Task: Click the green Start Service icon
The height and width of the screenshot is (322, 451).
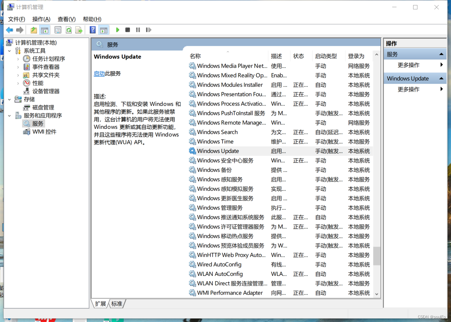Action: (x=118, y=30)
